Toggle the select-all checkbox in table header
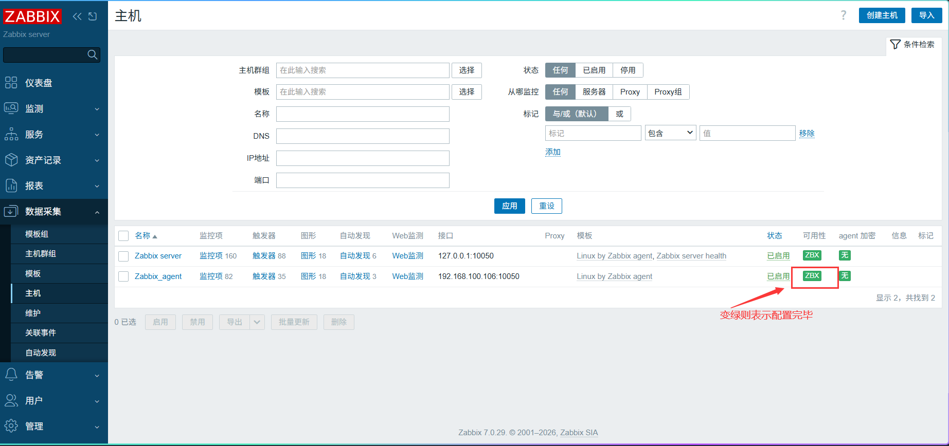 (x=123, y=236)
